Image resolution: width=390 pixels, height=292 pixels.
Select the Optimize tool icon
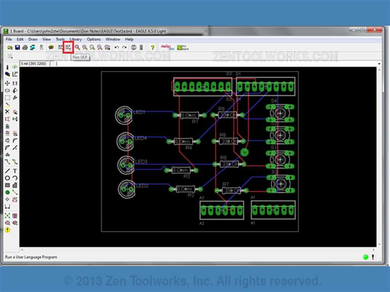click(x=15, y=148)
